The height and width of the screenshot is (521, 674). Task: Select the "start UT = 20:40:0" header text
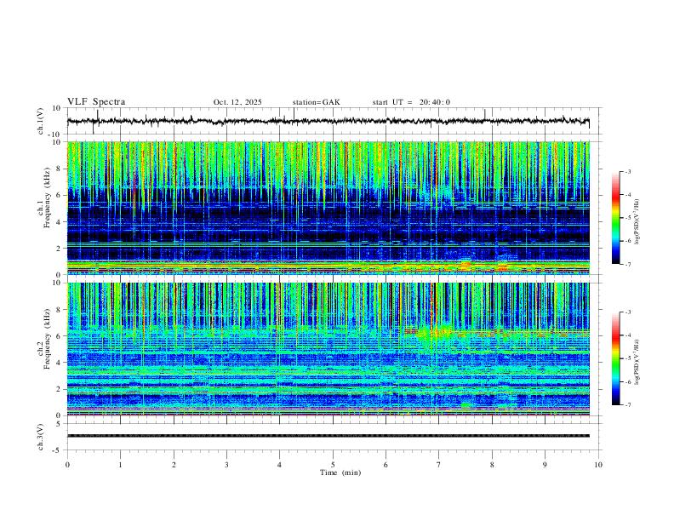pyautogui.click(x=411, y=102)
